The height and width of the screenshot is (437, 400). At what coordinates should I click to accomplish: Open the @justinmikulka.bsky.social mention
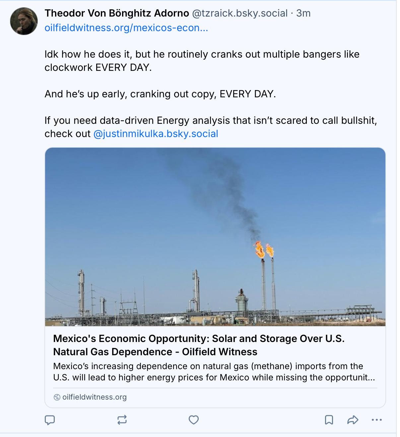click(x=156, y=134)
